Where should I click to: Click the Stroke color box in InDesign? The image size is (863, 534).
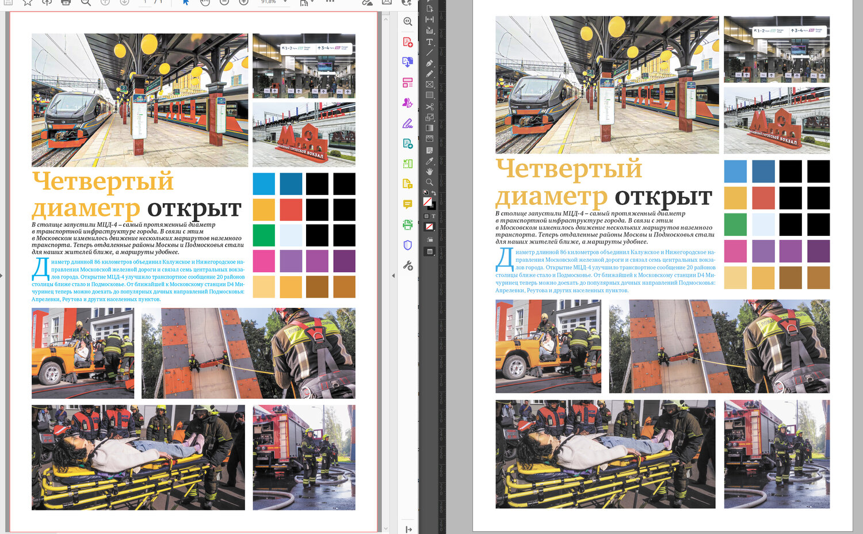[x=432, y=205]
